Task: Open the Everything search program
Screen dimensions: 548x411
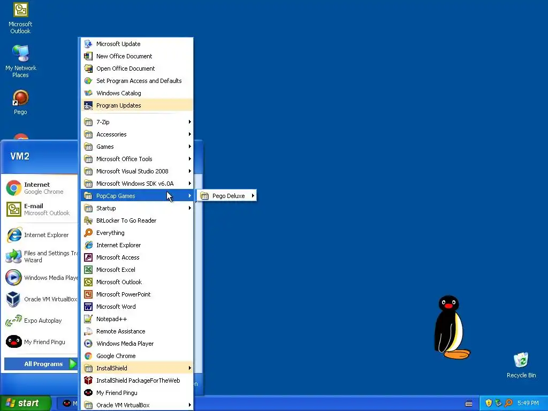Action: point(137,233)
